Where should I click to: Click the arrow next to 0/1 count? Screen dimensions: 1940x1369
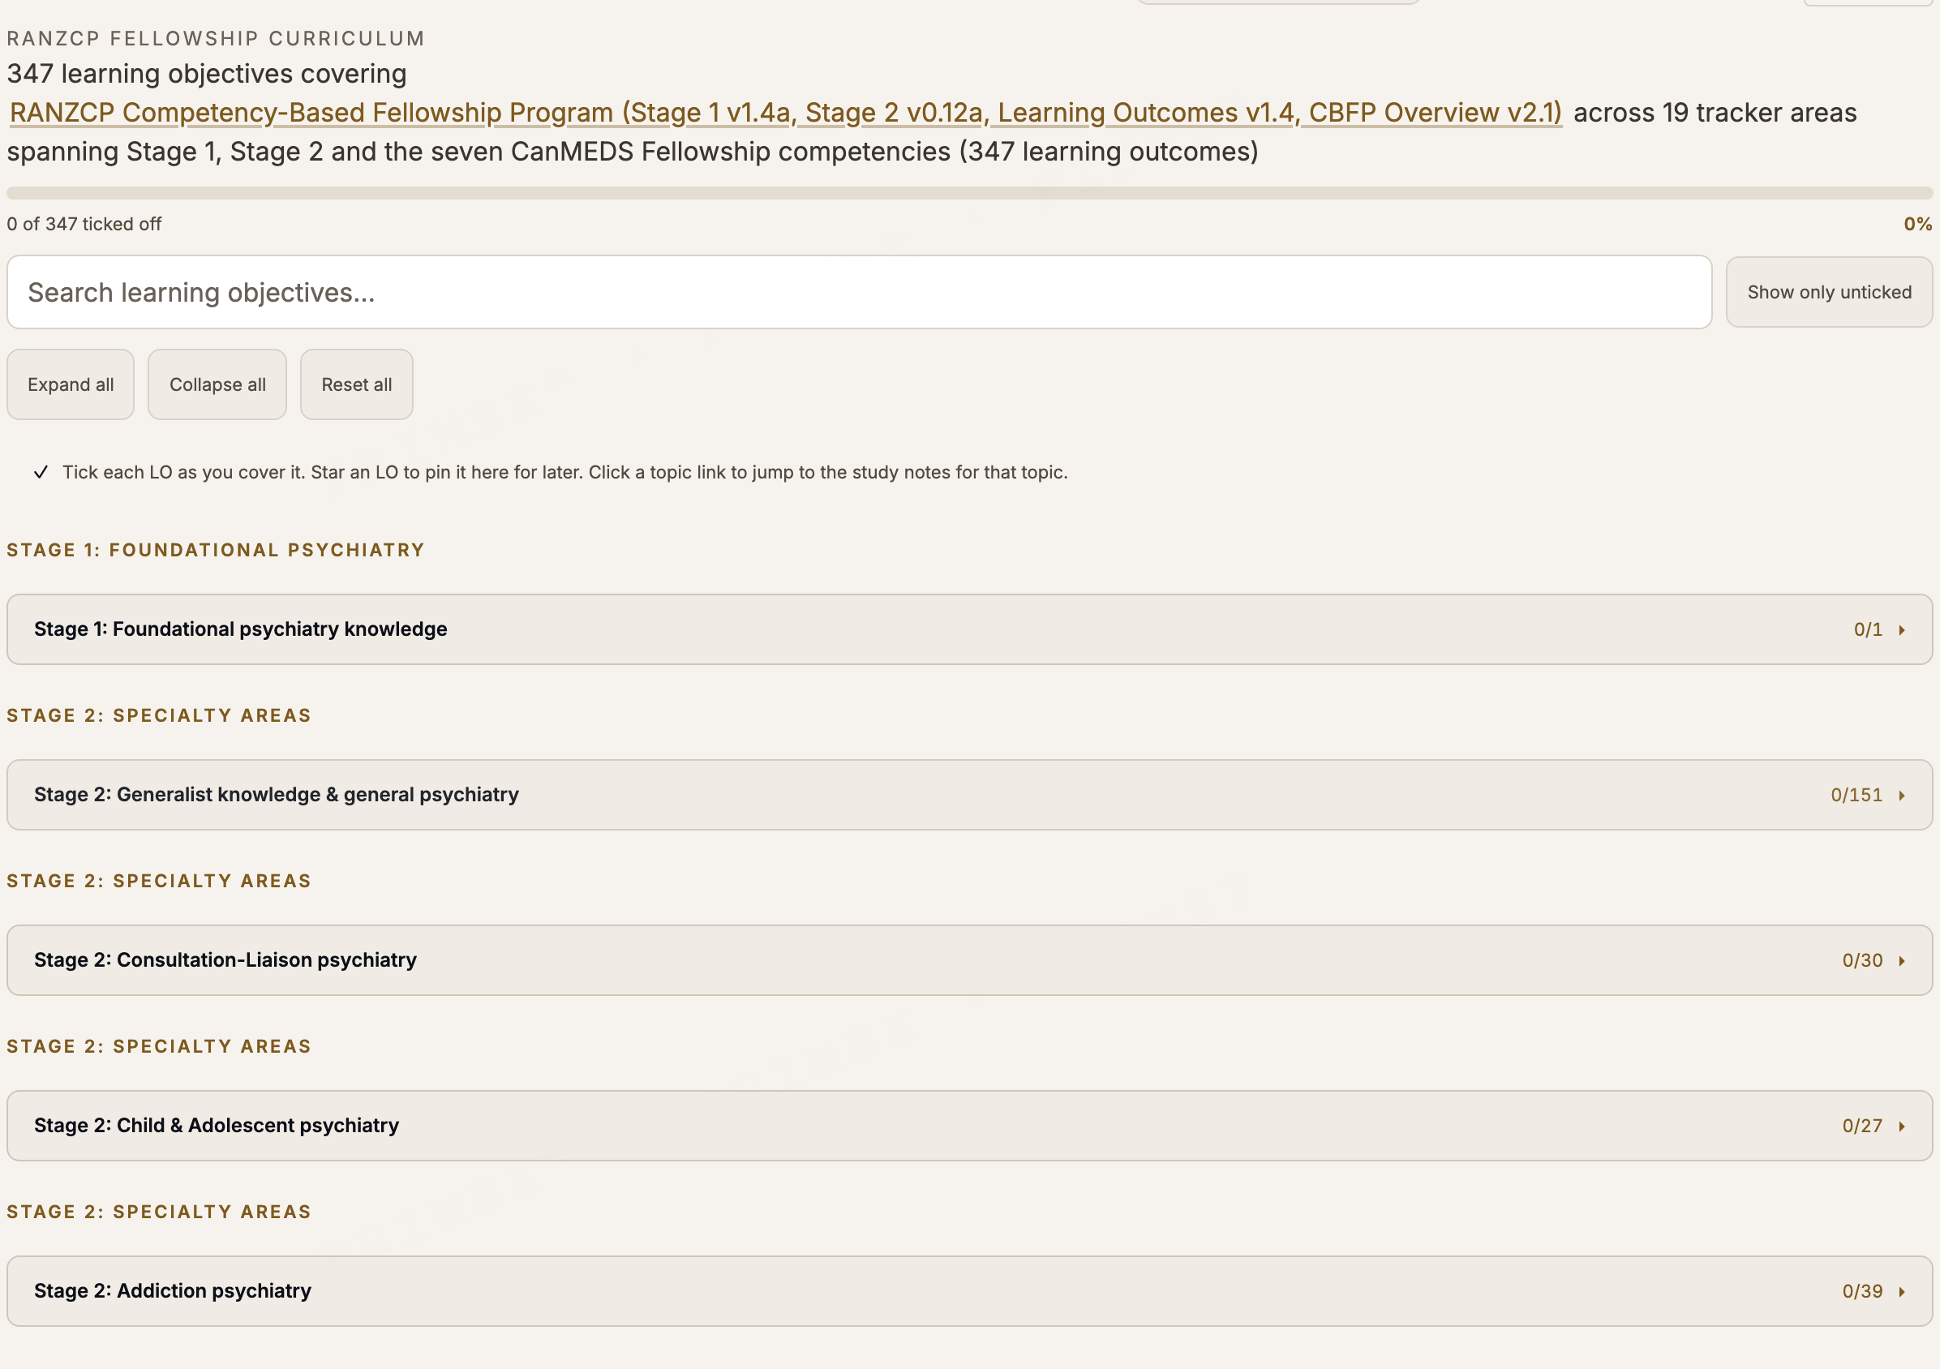coord(1902,630)
